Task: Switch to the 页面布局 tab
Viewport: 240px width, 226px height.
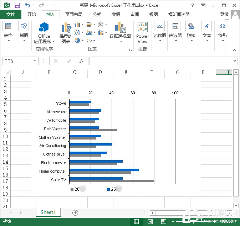Action: coord(73,15)
